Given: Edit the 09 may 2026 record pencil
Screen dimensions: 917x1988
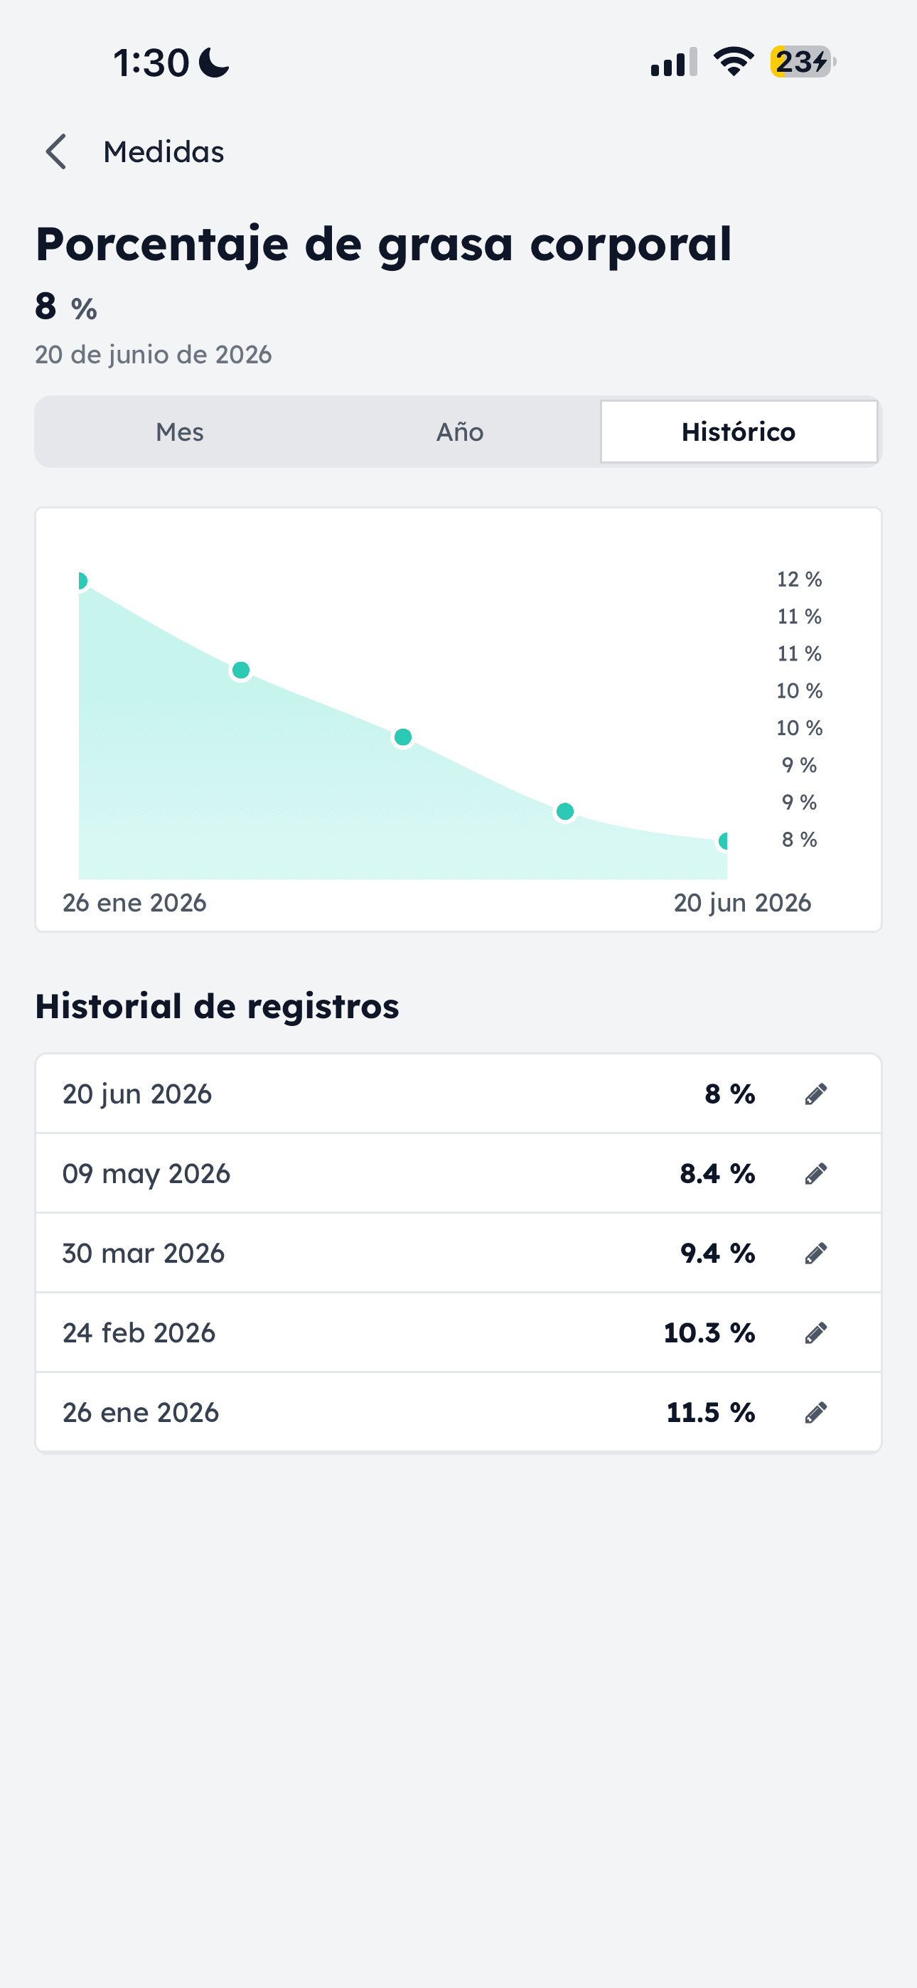Looking at the screenshot, I should click(x=816, y=1173).
